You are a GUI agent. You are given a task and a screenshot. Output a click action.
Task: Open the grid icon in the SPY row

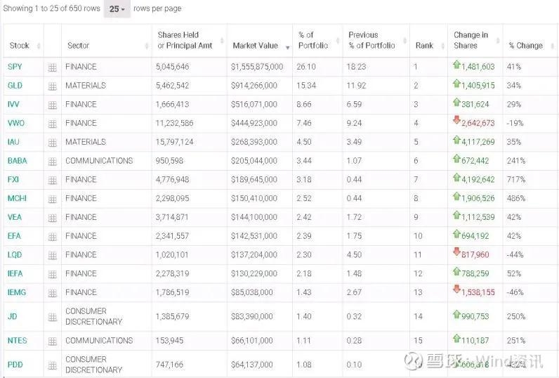[x=53, y=67]
